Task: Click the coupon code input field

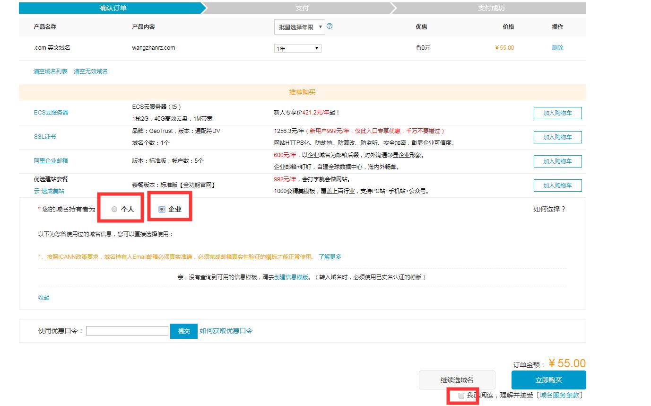Action: click(127, 330)
